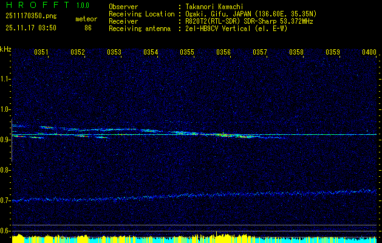Click the 0351 time marker
This screenshot has height=243, width=382.
coord(41,52)
